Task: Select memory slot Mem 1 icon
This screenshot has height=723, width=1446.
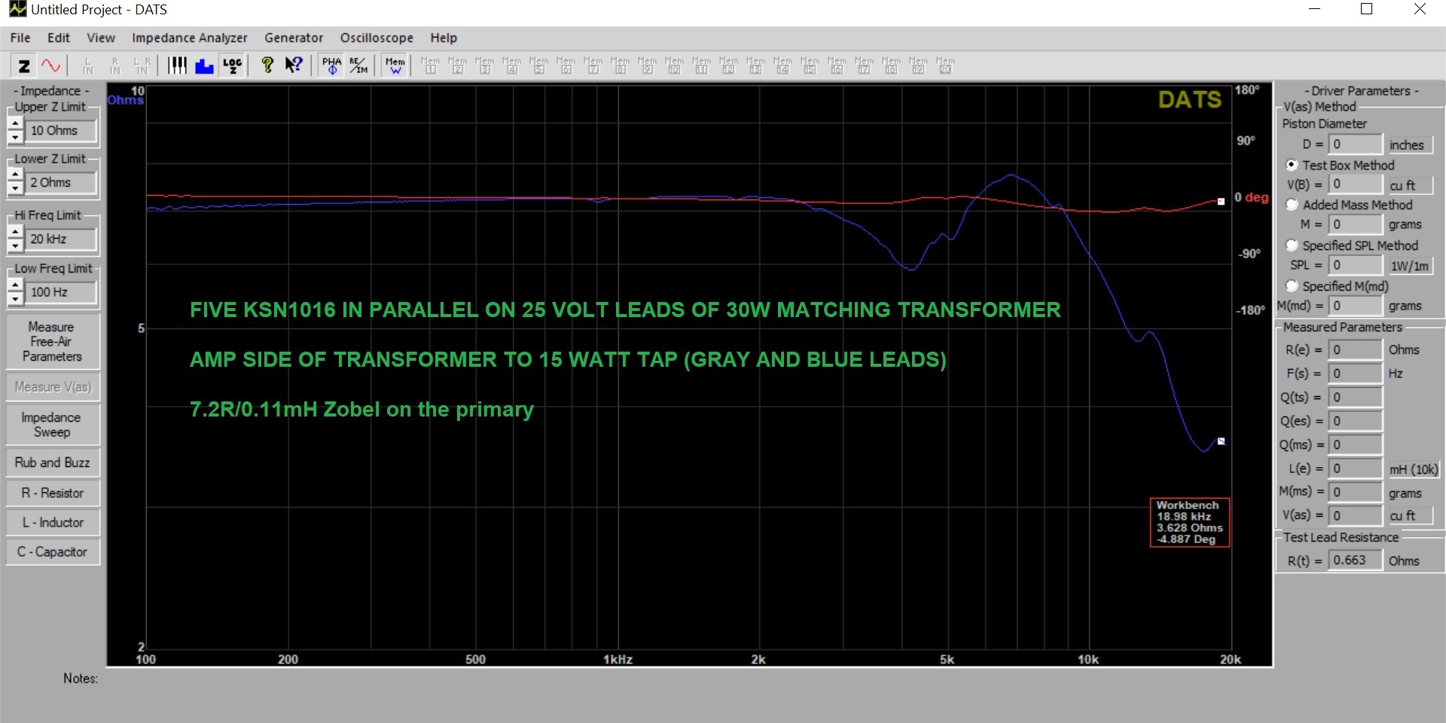Action: coord(430,66)
